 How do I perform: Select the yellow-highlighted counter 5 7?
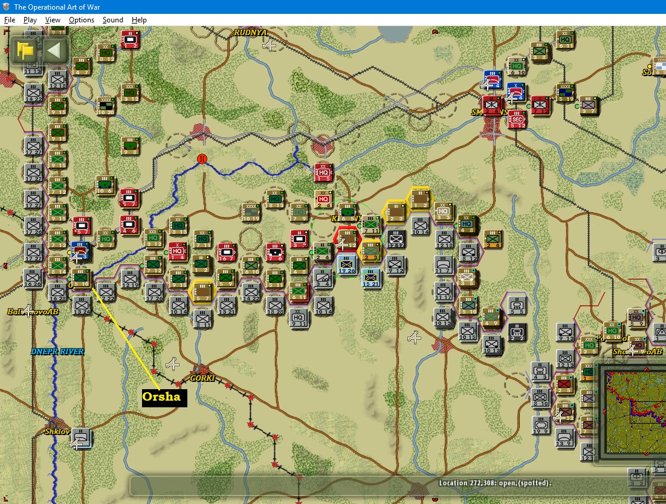pos(202,292)
